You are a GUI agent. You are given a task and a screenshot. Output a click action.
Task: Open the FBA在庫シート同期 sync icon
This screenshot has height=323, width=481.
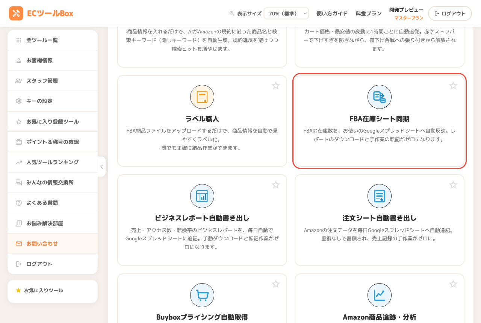click(x=380, y=97)
